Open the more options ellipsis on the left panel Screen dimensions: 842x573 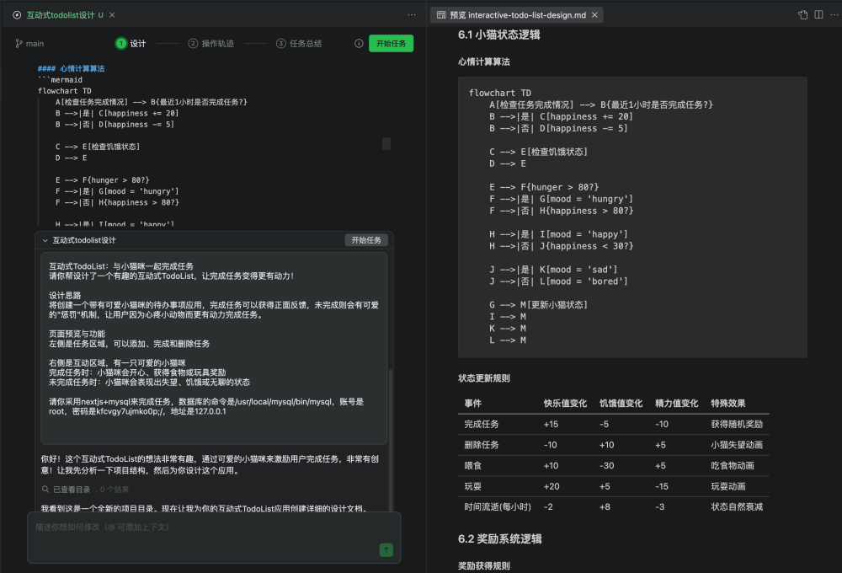point(412,14)
